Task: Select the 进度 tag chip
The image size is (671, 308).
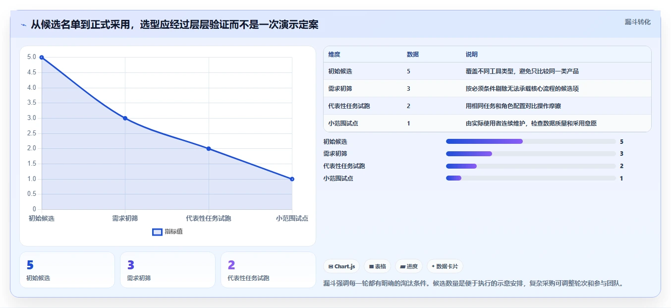Action: click(x=409, y=266)
